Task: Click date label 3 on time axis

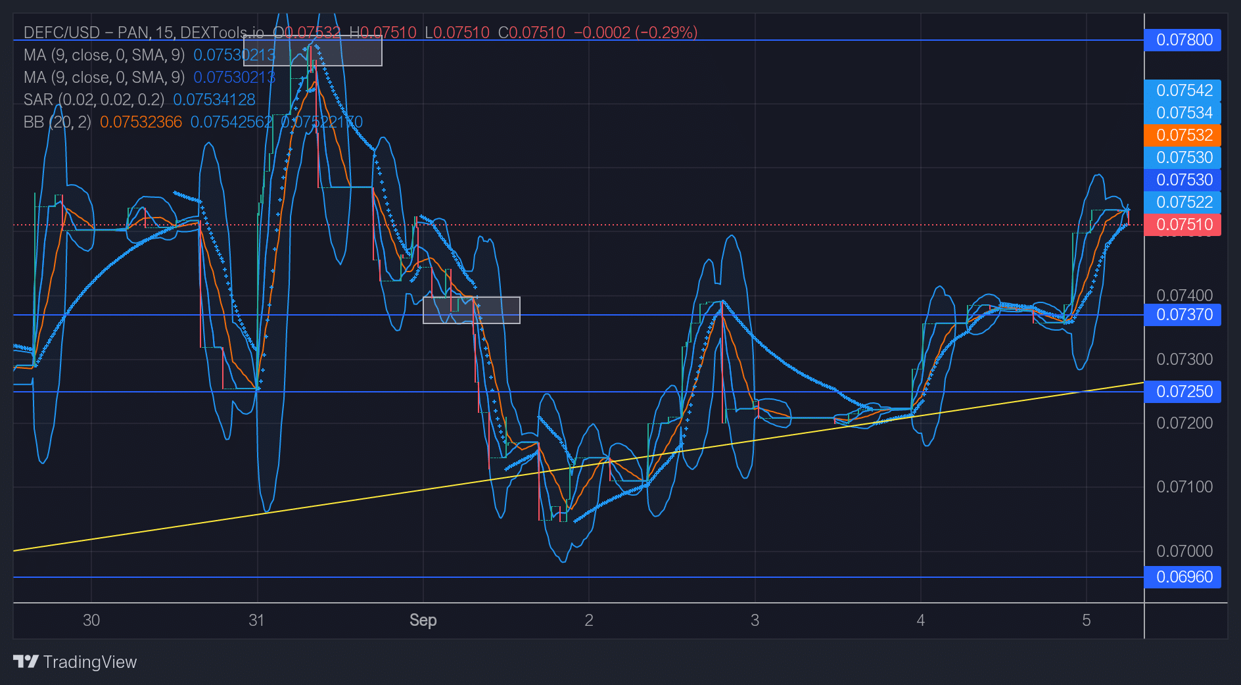Action: tap(755, 620)
